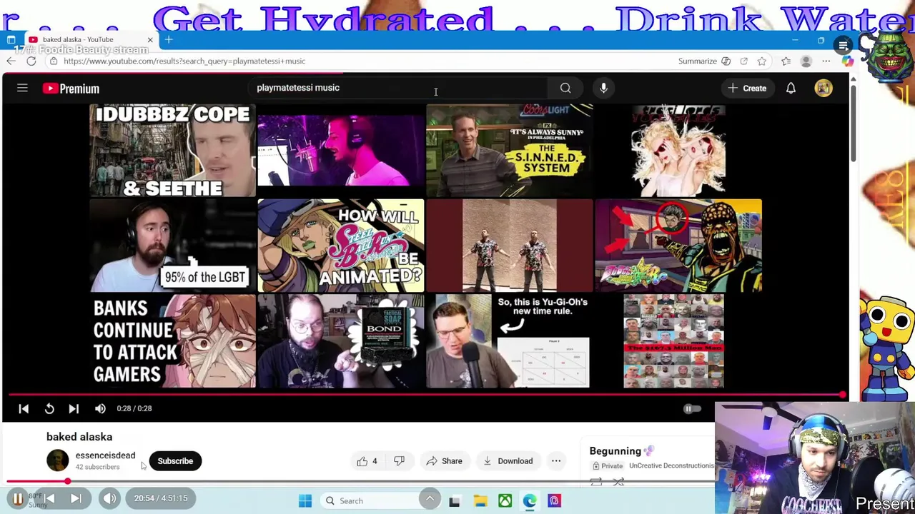
Task: Reload the page with the refresh icon
Action: coord(31,61)
